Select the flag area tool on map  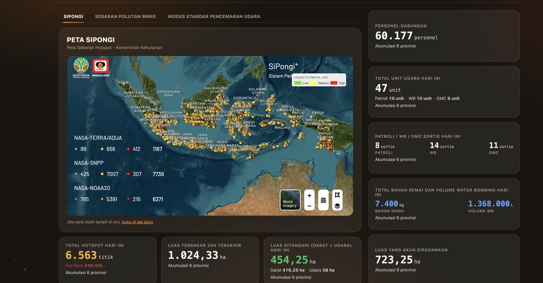337,195
